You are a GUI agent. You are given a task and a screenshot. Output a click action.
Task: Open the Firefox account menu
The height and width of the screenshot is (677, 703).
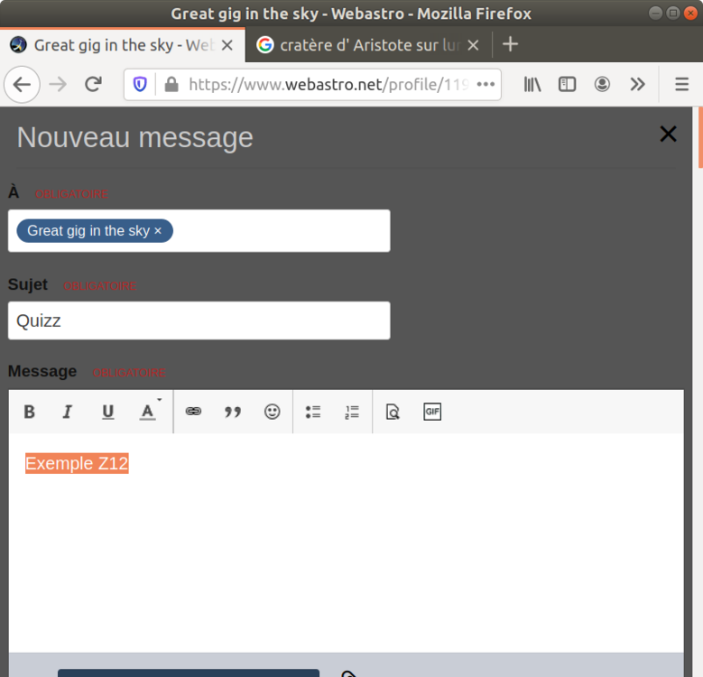(602, 84)
